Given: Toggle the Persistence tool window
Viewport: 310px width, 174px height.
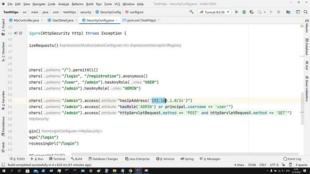Looking at the screenshot, I should coord(3,127).
